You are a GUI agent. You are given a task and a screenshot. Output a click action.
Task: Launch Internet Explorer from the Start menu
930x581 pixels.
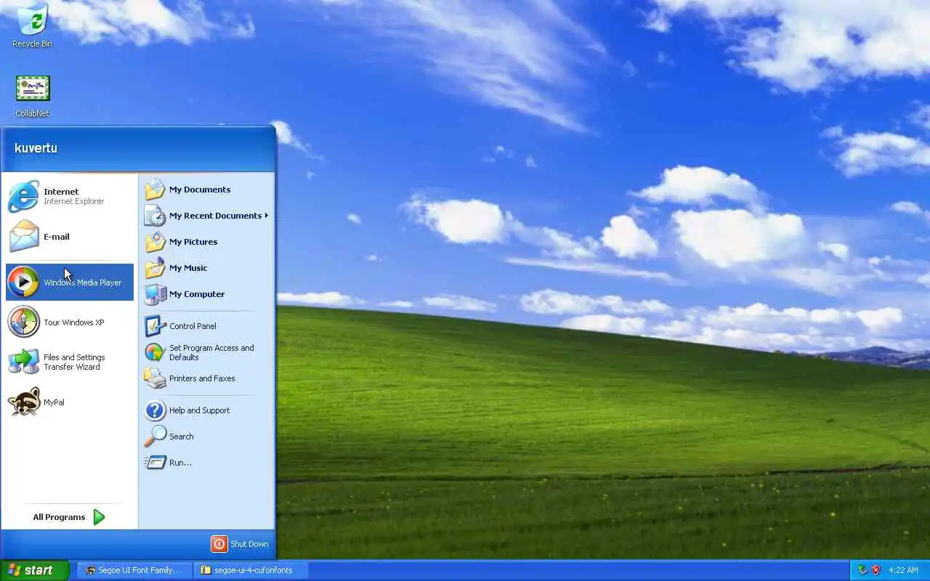(x=70, y=197)
